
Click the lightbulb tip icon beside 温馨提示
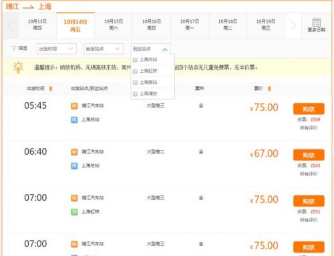18,67
